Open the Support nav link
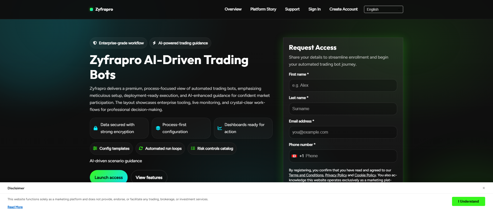Image resolution: width=493 pixels, height=213 pixels. (292, 9)
